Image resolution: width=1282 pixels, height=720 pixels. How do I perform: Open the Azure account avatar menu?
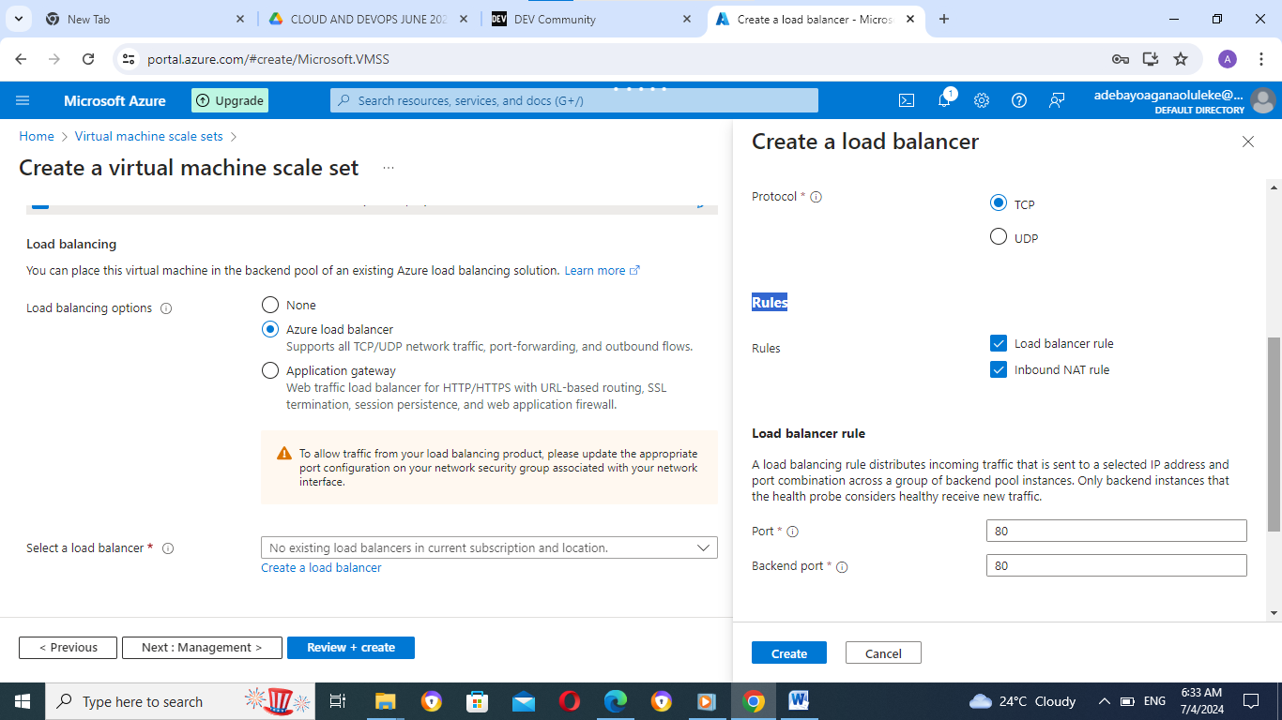pos(1262,100)
